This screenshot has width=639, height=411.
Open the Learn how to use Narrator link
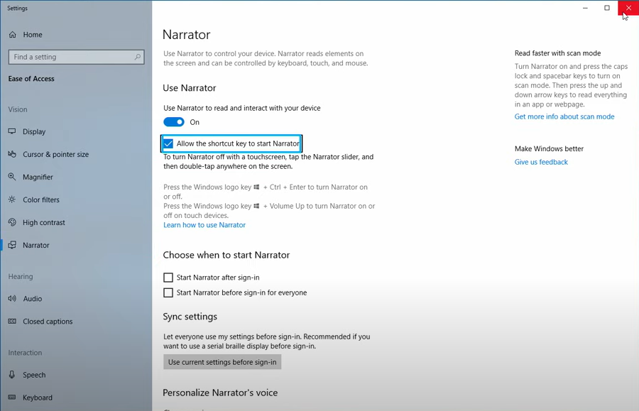pos(204,224)
